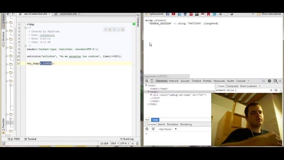Click the console prompt input line
284x160 pixels.
[x=178, y=134]
